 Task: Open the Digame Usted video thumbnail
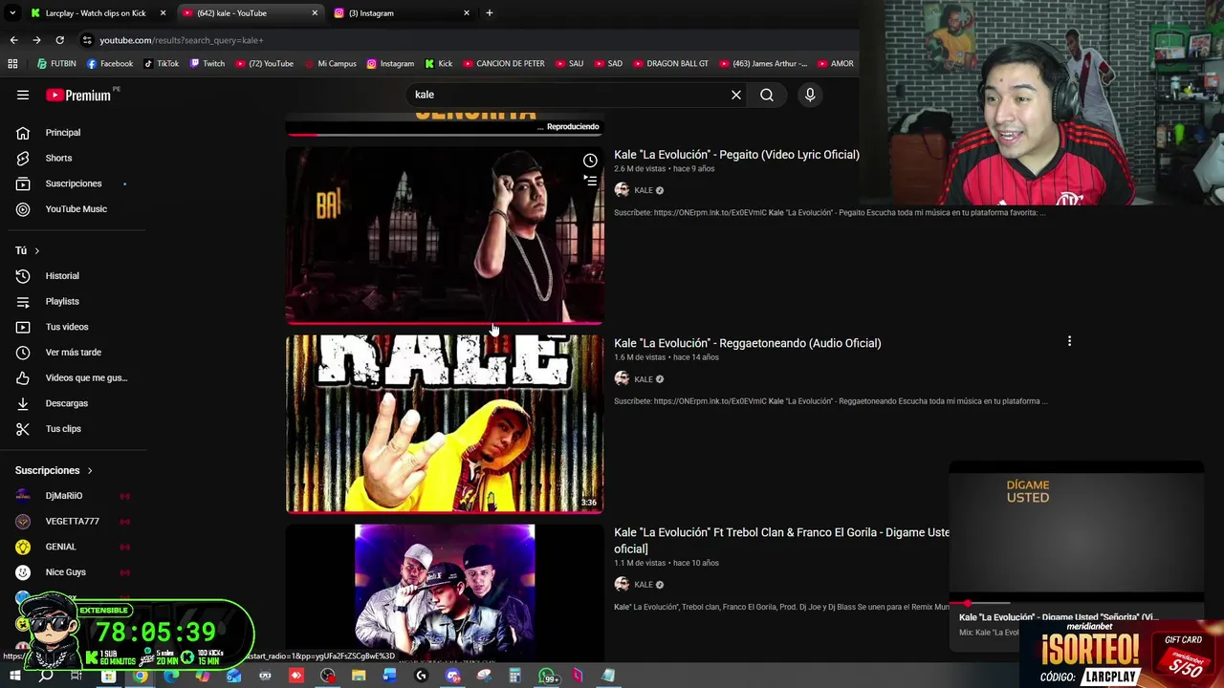(x=445, y=591)
